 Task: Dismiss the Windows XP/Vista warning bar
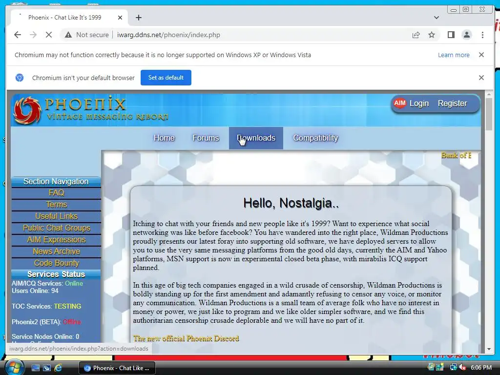pyautogui.click(x=481, y=55)
